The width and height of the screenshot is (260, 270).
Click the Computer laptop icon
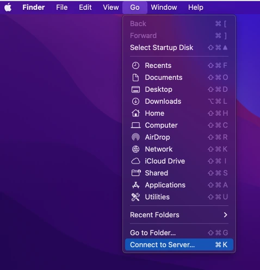135,125
